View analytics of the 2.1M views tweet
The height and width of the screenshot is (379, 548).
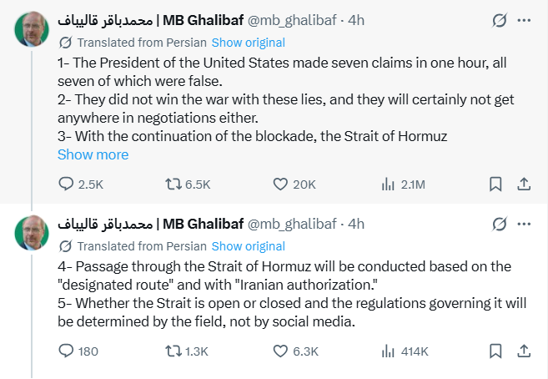point(388,184)
